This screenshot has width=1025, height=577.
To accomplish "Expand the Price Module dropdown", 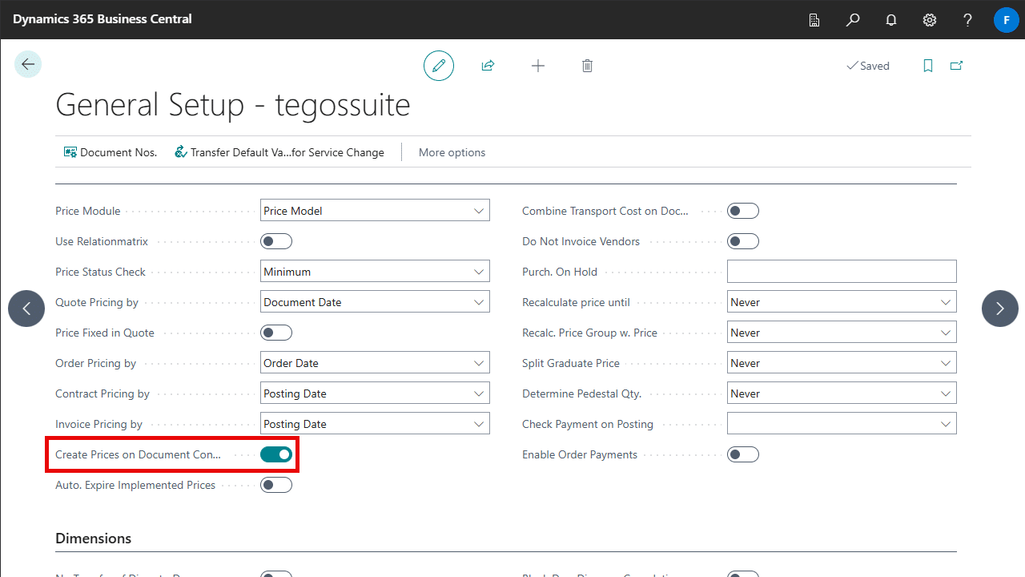I will tap(375, 211).
